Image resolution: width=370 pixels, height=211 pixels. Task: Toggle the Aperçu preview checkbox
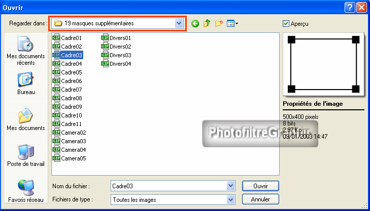(x=287, y=24)
